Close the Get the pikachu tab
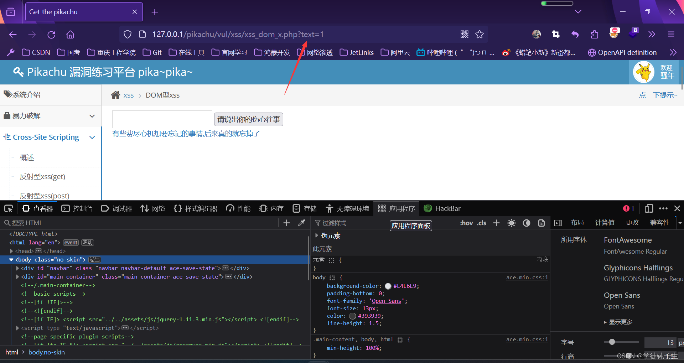684x363 pixels. 135,12
